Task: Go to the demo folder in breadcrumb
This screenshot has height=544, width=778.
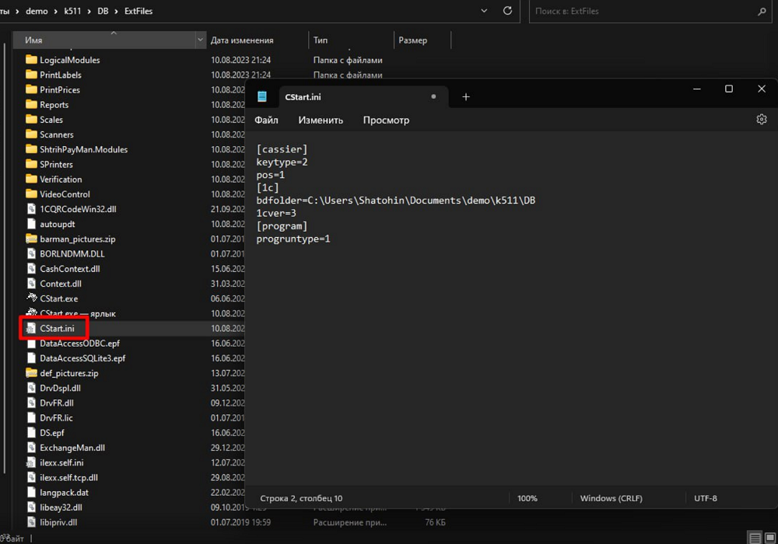Action: 37,11
